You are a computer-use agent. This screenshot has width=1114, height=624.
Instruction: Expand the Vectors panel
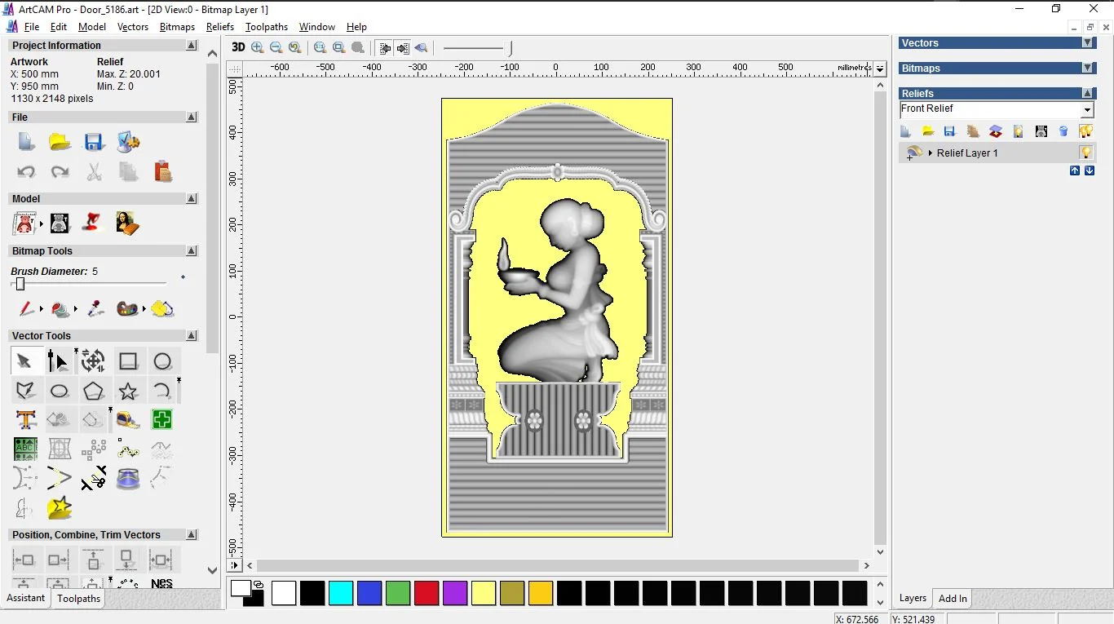coord(1087,43)
